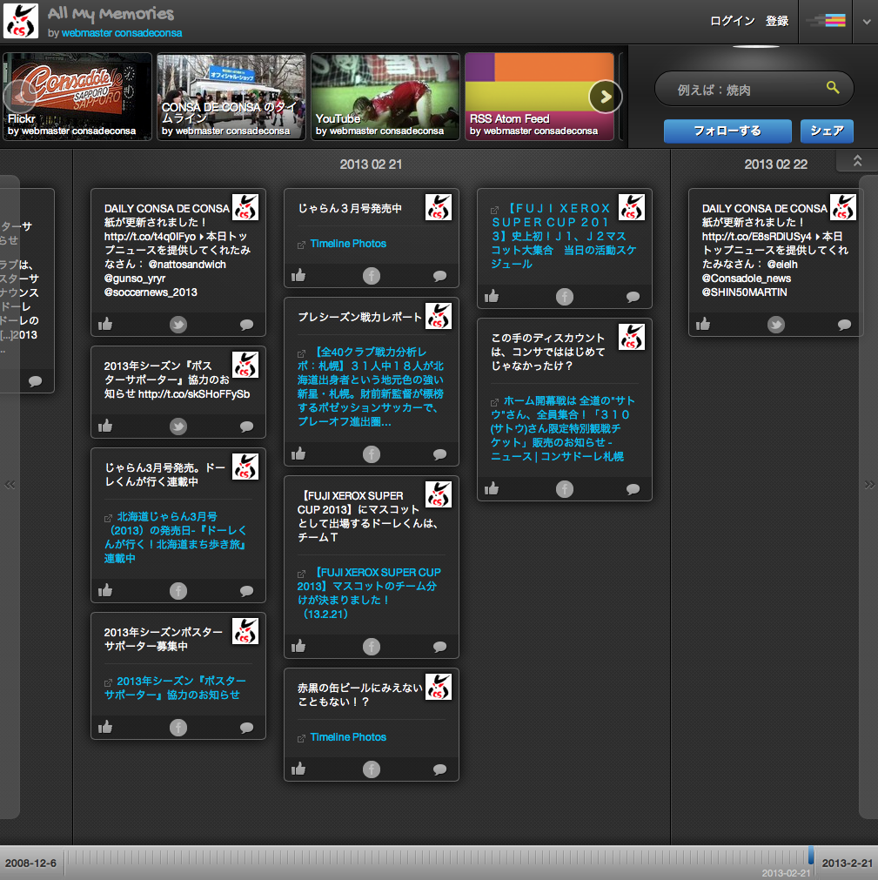Click the thumbs-up icon on じゃらん3月号発売中 card
This screenshot has width=878, height=880.
click(x=298, y=276)
